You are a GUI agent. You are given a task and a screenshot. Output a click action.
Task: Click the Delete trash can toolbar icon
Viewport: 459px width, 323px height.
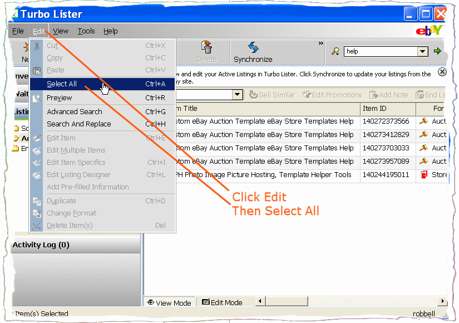206,47
